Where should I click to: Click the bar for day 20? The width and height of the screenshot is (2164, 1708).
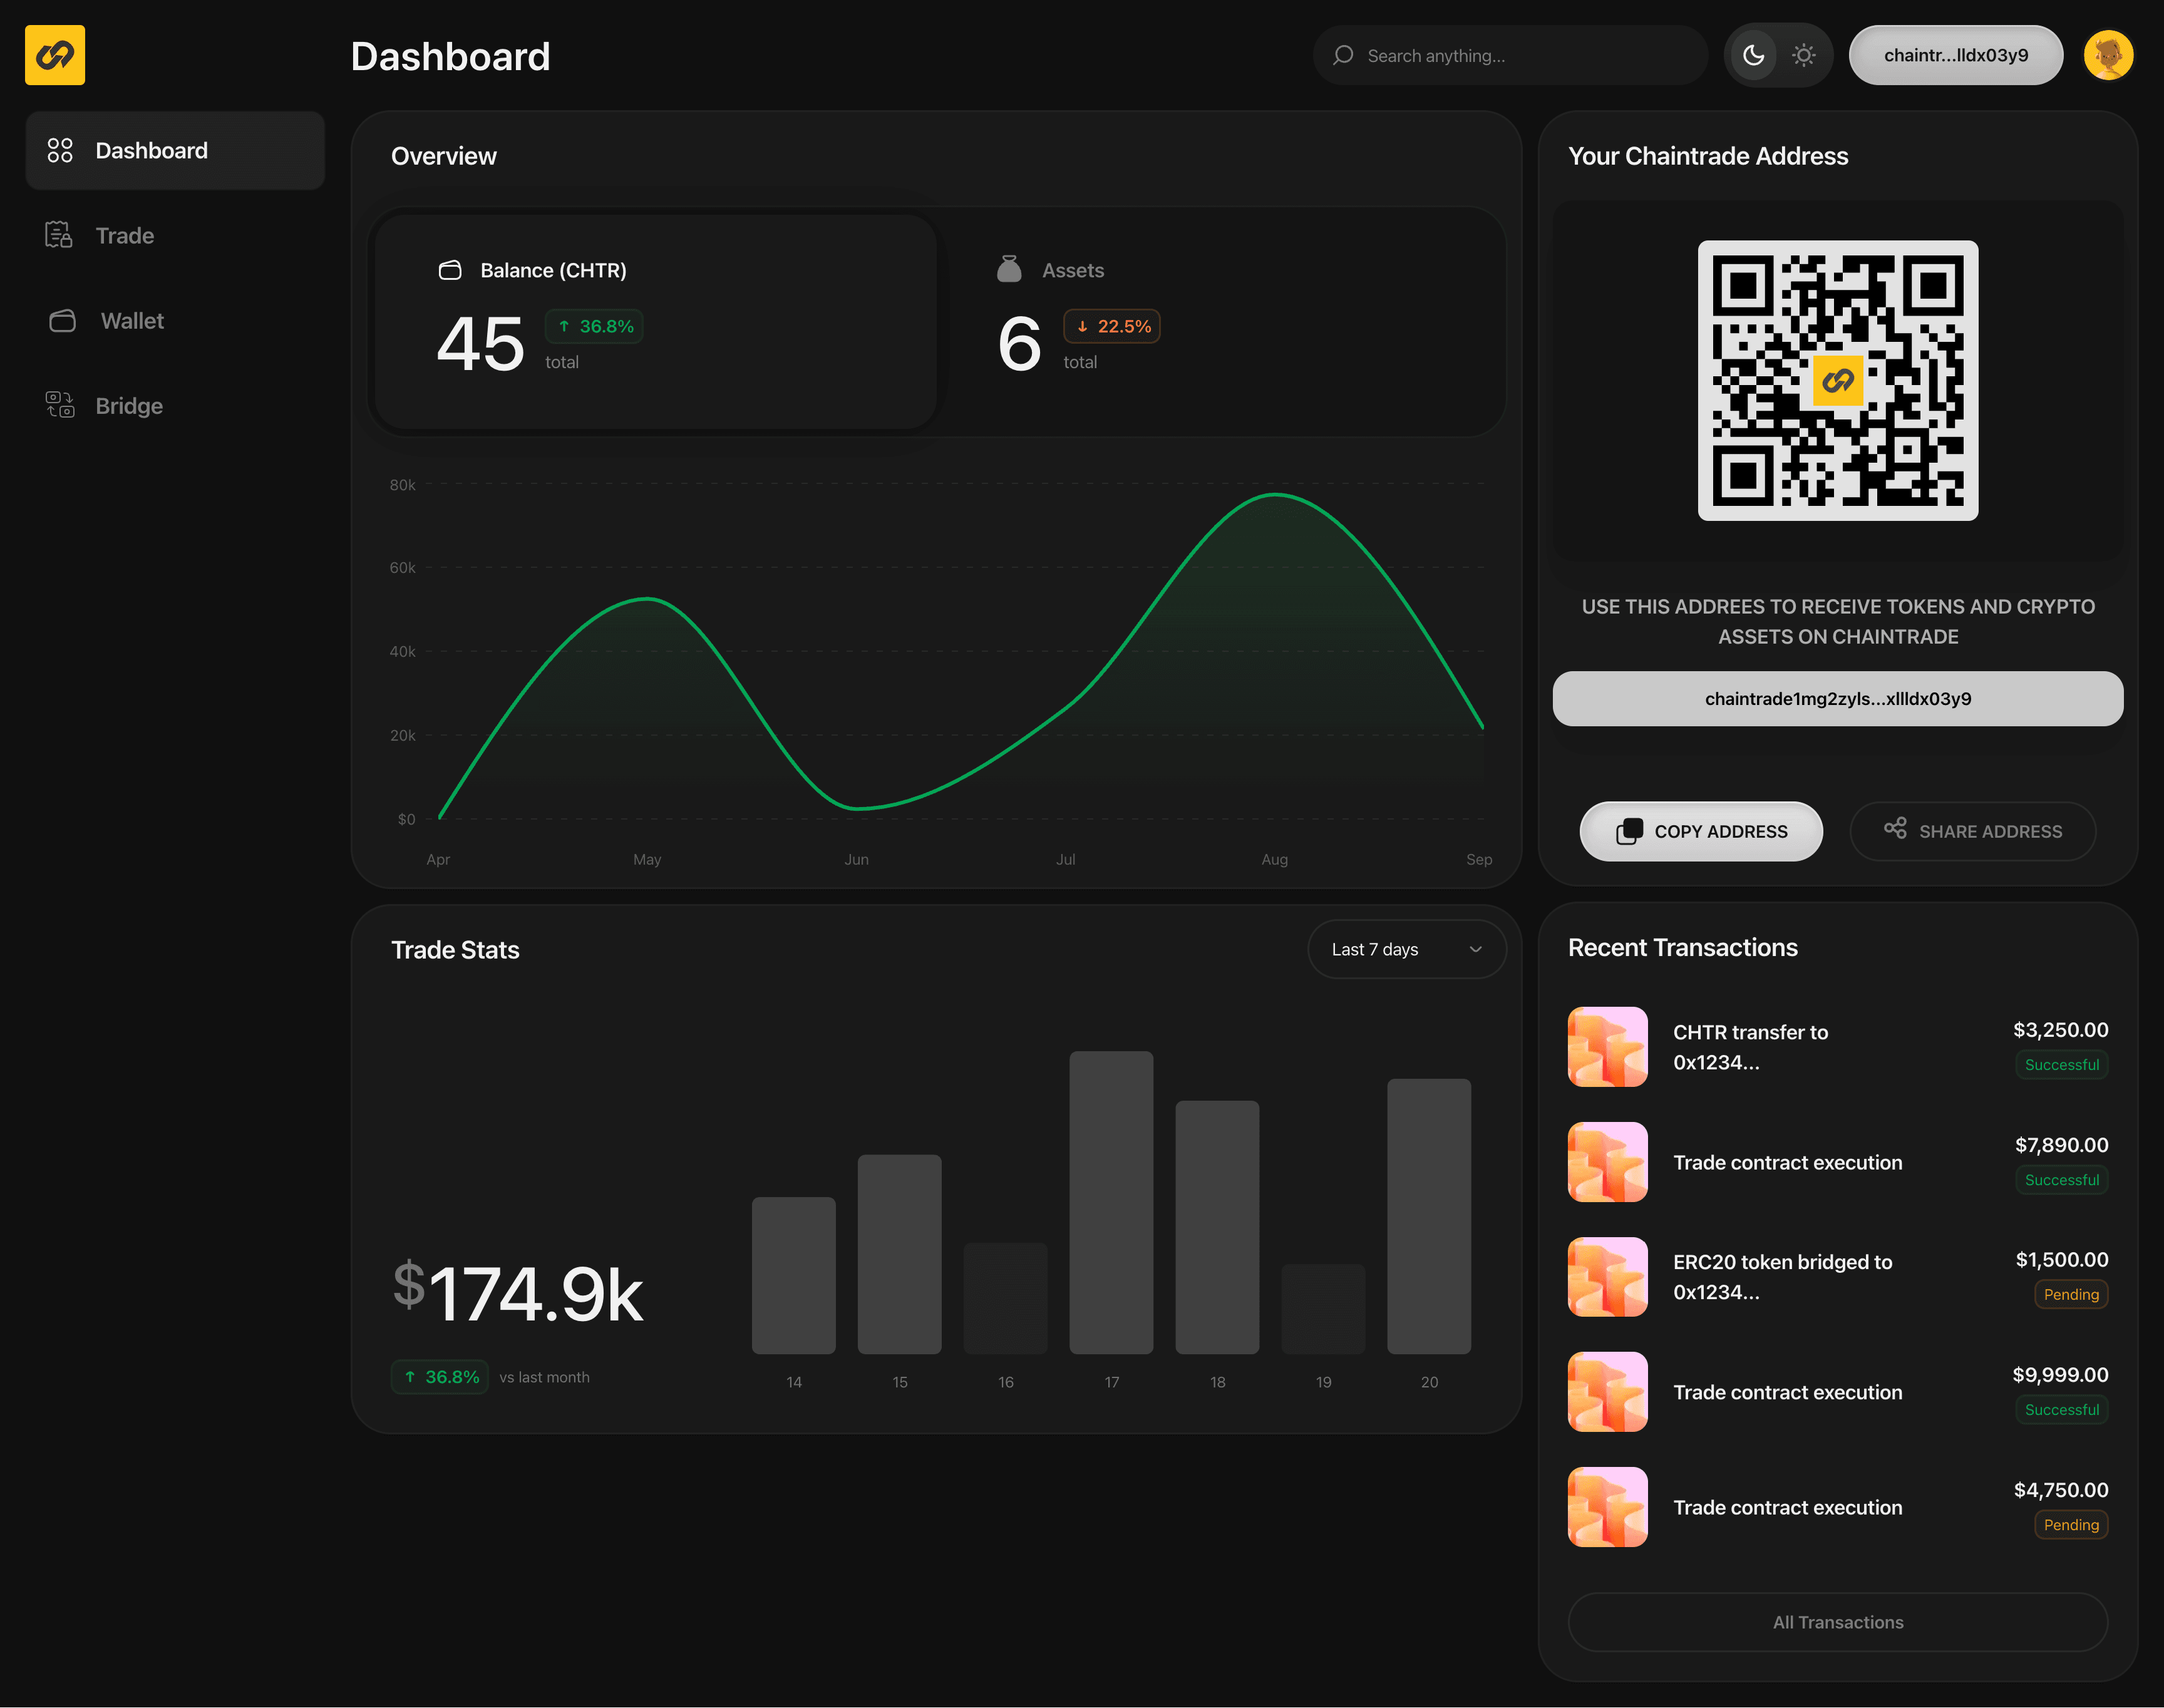point(1429,1216)
